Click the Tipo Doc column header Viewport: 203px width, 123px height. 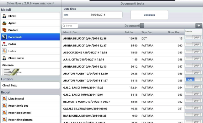pos(147,32)
